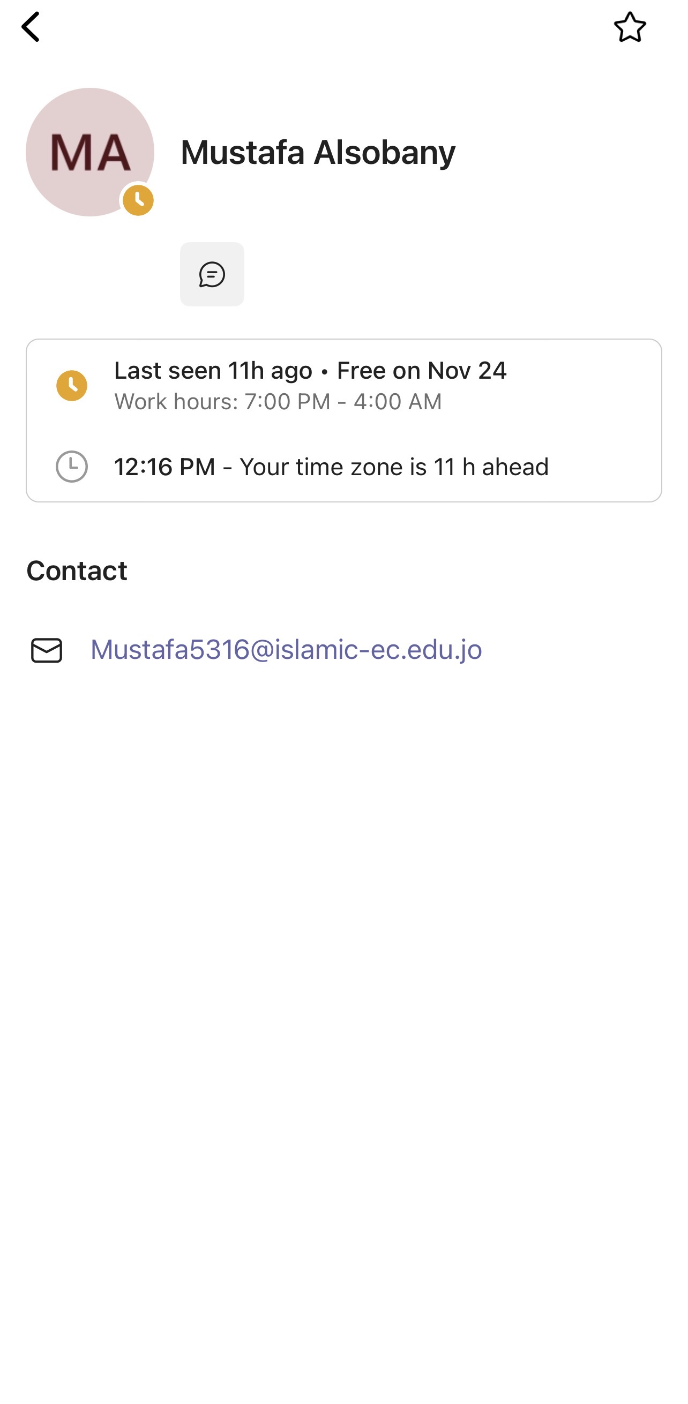Tap the gray clock icon near 12:16 PM
The width and height of the screenshot is (688, 1404).
tap(71, 467)
